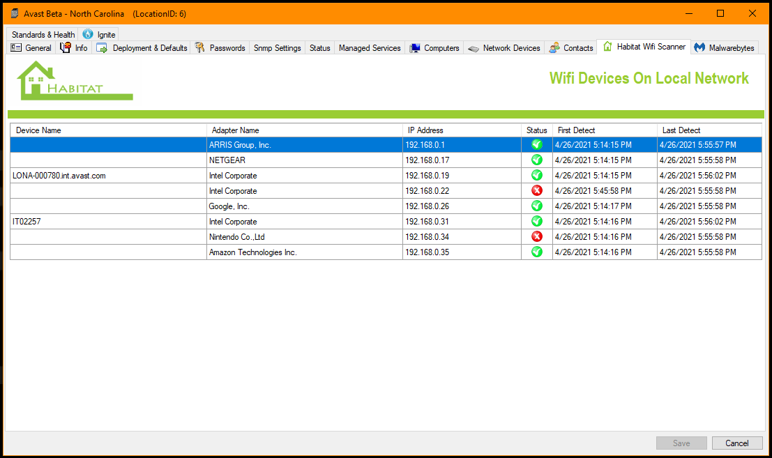Click the General tab icon

[16, 47]
